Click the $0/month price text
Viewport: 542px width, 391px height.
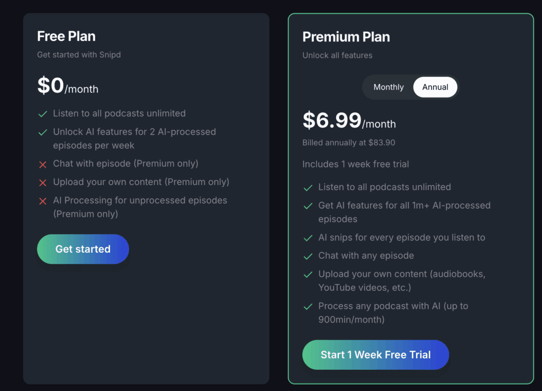[x=68, y=86]
